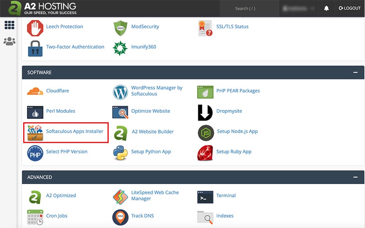Open the Indexes text link
Image resolution: width=365 pixels, height=228 pixels.
coord(225,216)
